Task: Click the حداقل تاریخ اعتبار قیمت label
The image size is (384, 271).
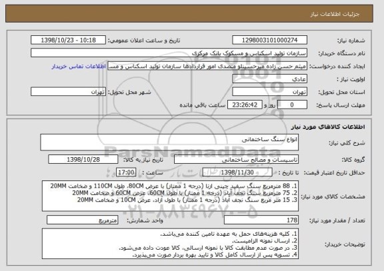Action: click(x=334, y=173)
